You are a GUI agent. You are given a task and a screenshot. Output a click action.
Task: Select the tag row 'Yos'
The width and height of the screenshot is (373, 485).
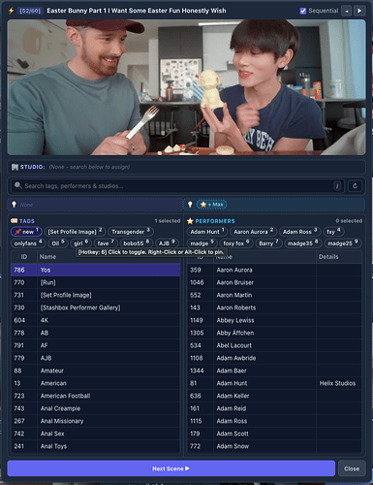coord(96,270)
